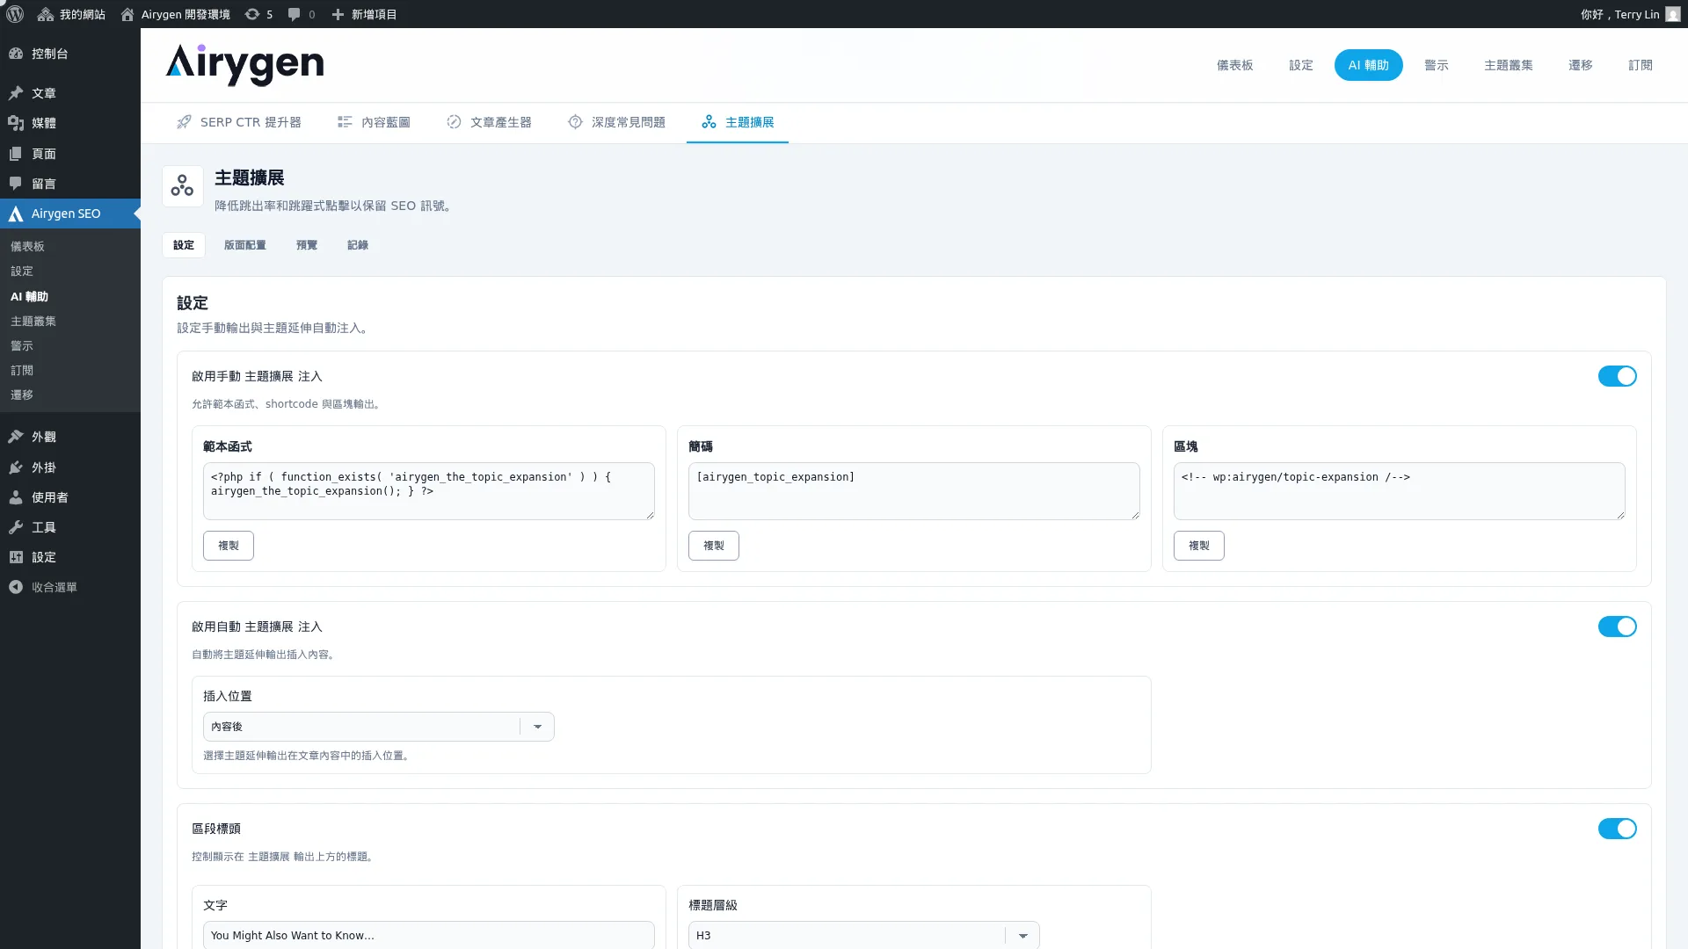The width and height of the screenshot is (1688, 949).
Task: Toggle 啟用手動 主題擴展 注入 switch
Action: click(x=1617, y=376)
